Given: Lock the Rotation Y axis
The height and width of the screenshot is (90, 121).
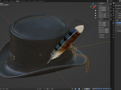Looking at the screenshot, I should coord(108,15).
